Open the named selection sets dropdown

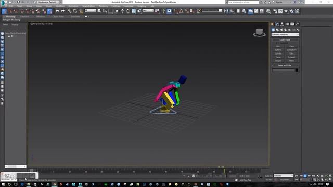(x=212, y=10)
